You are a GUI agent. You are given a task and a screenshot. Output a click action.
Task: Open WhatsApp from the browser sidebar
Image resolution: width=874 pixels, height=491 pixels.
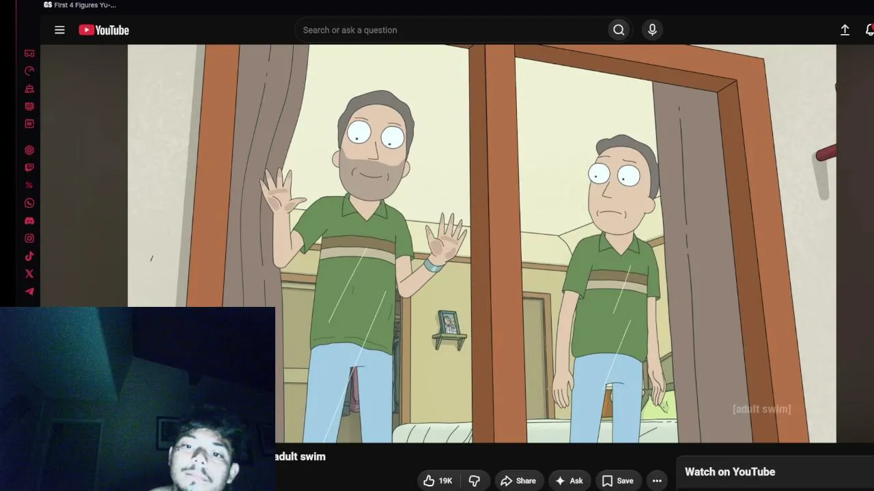29,203
